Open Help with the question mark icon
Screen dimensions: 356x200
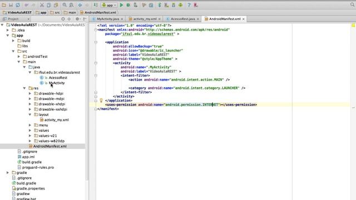pyautogui.click(x=189, y=5)
